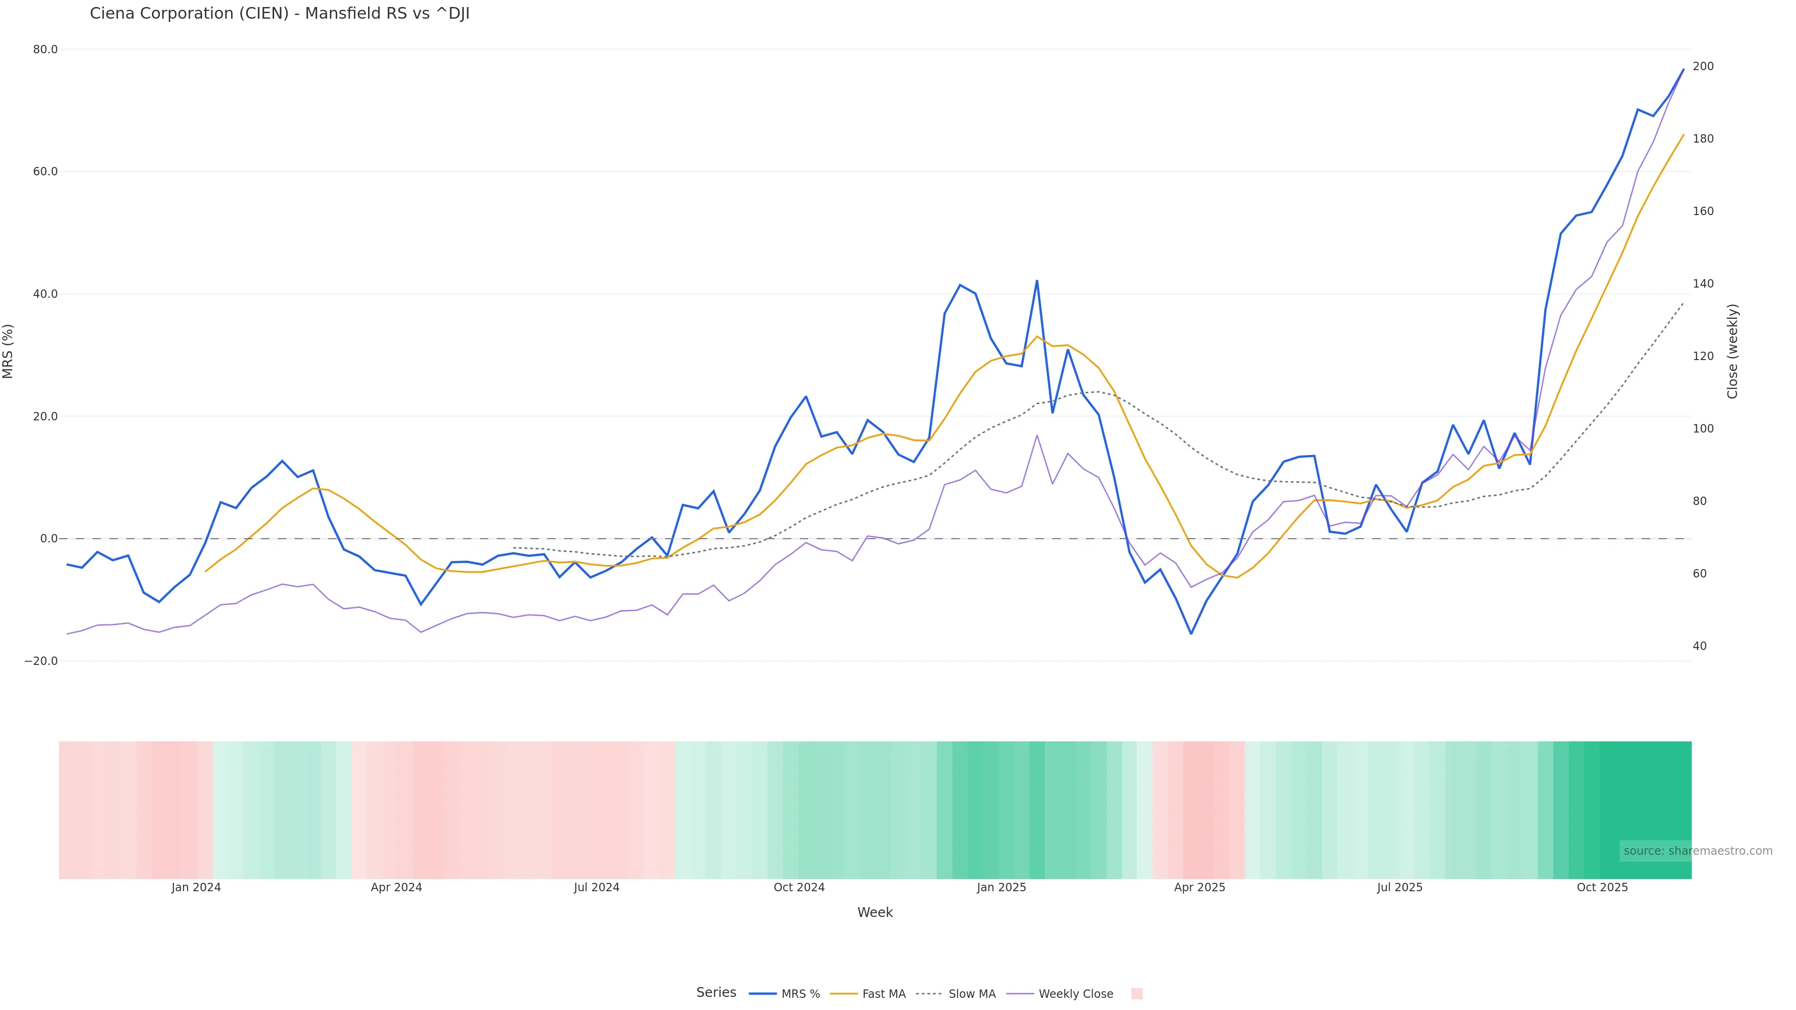Select the Jul 2024 x-axis label

596,887
